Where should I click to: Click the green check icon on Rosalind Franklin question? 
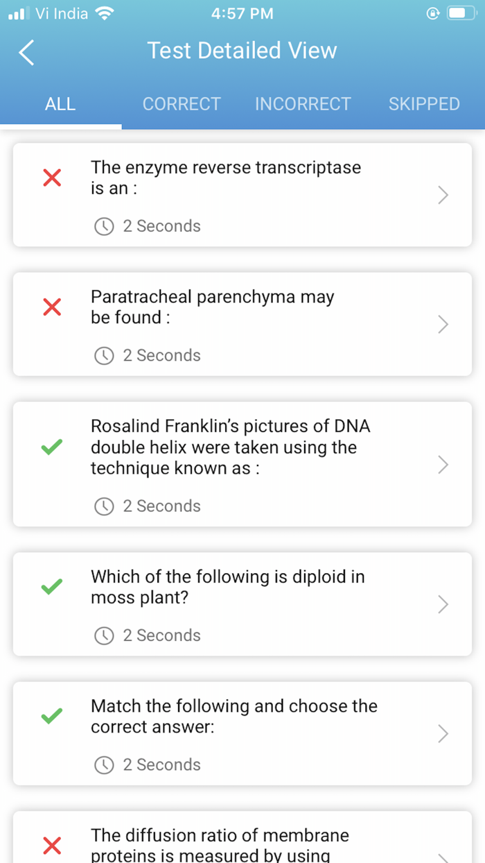[52, 447]
